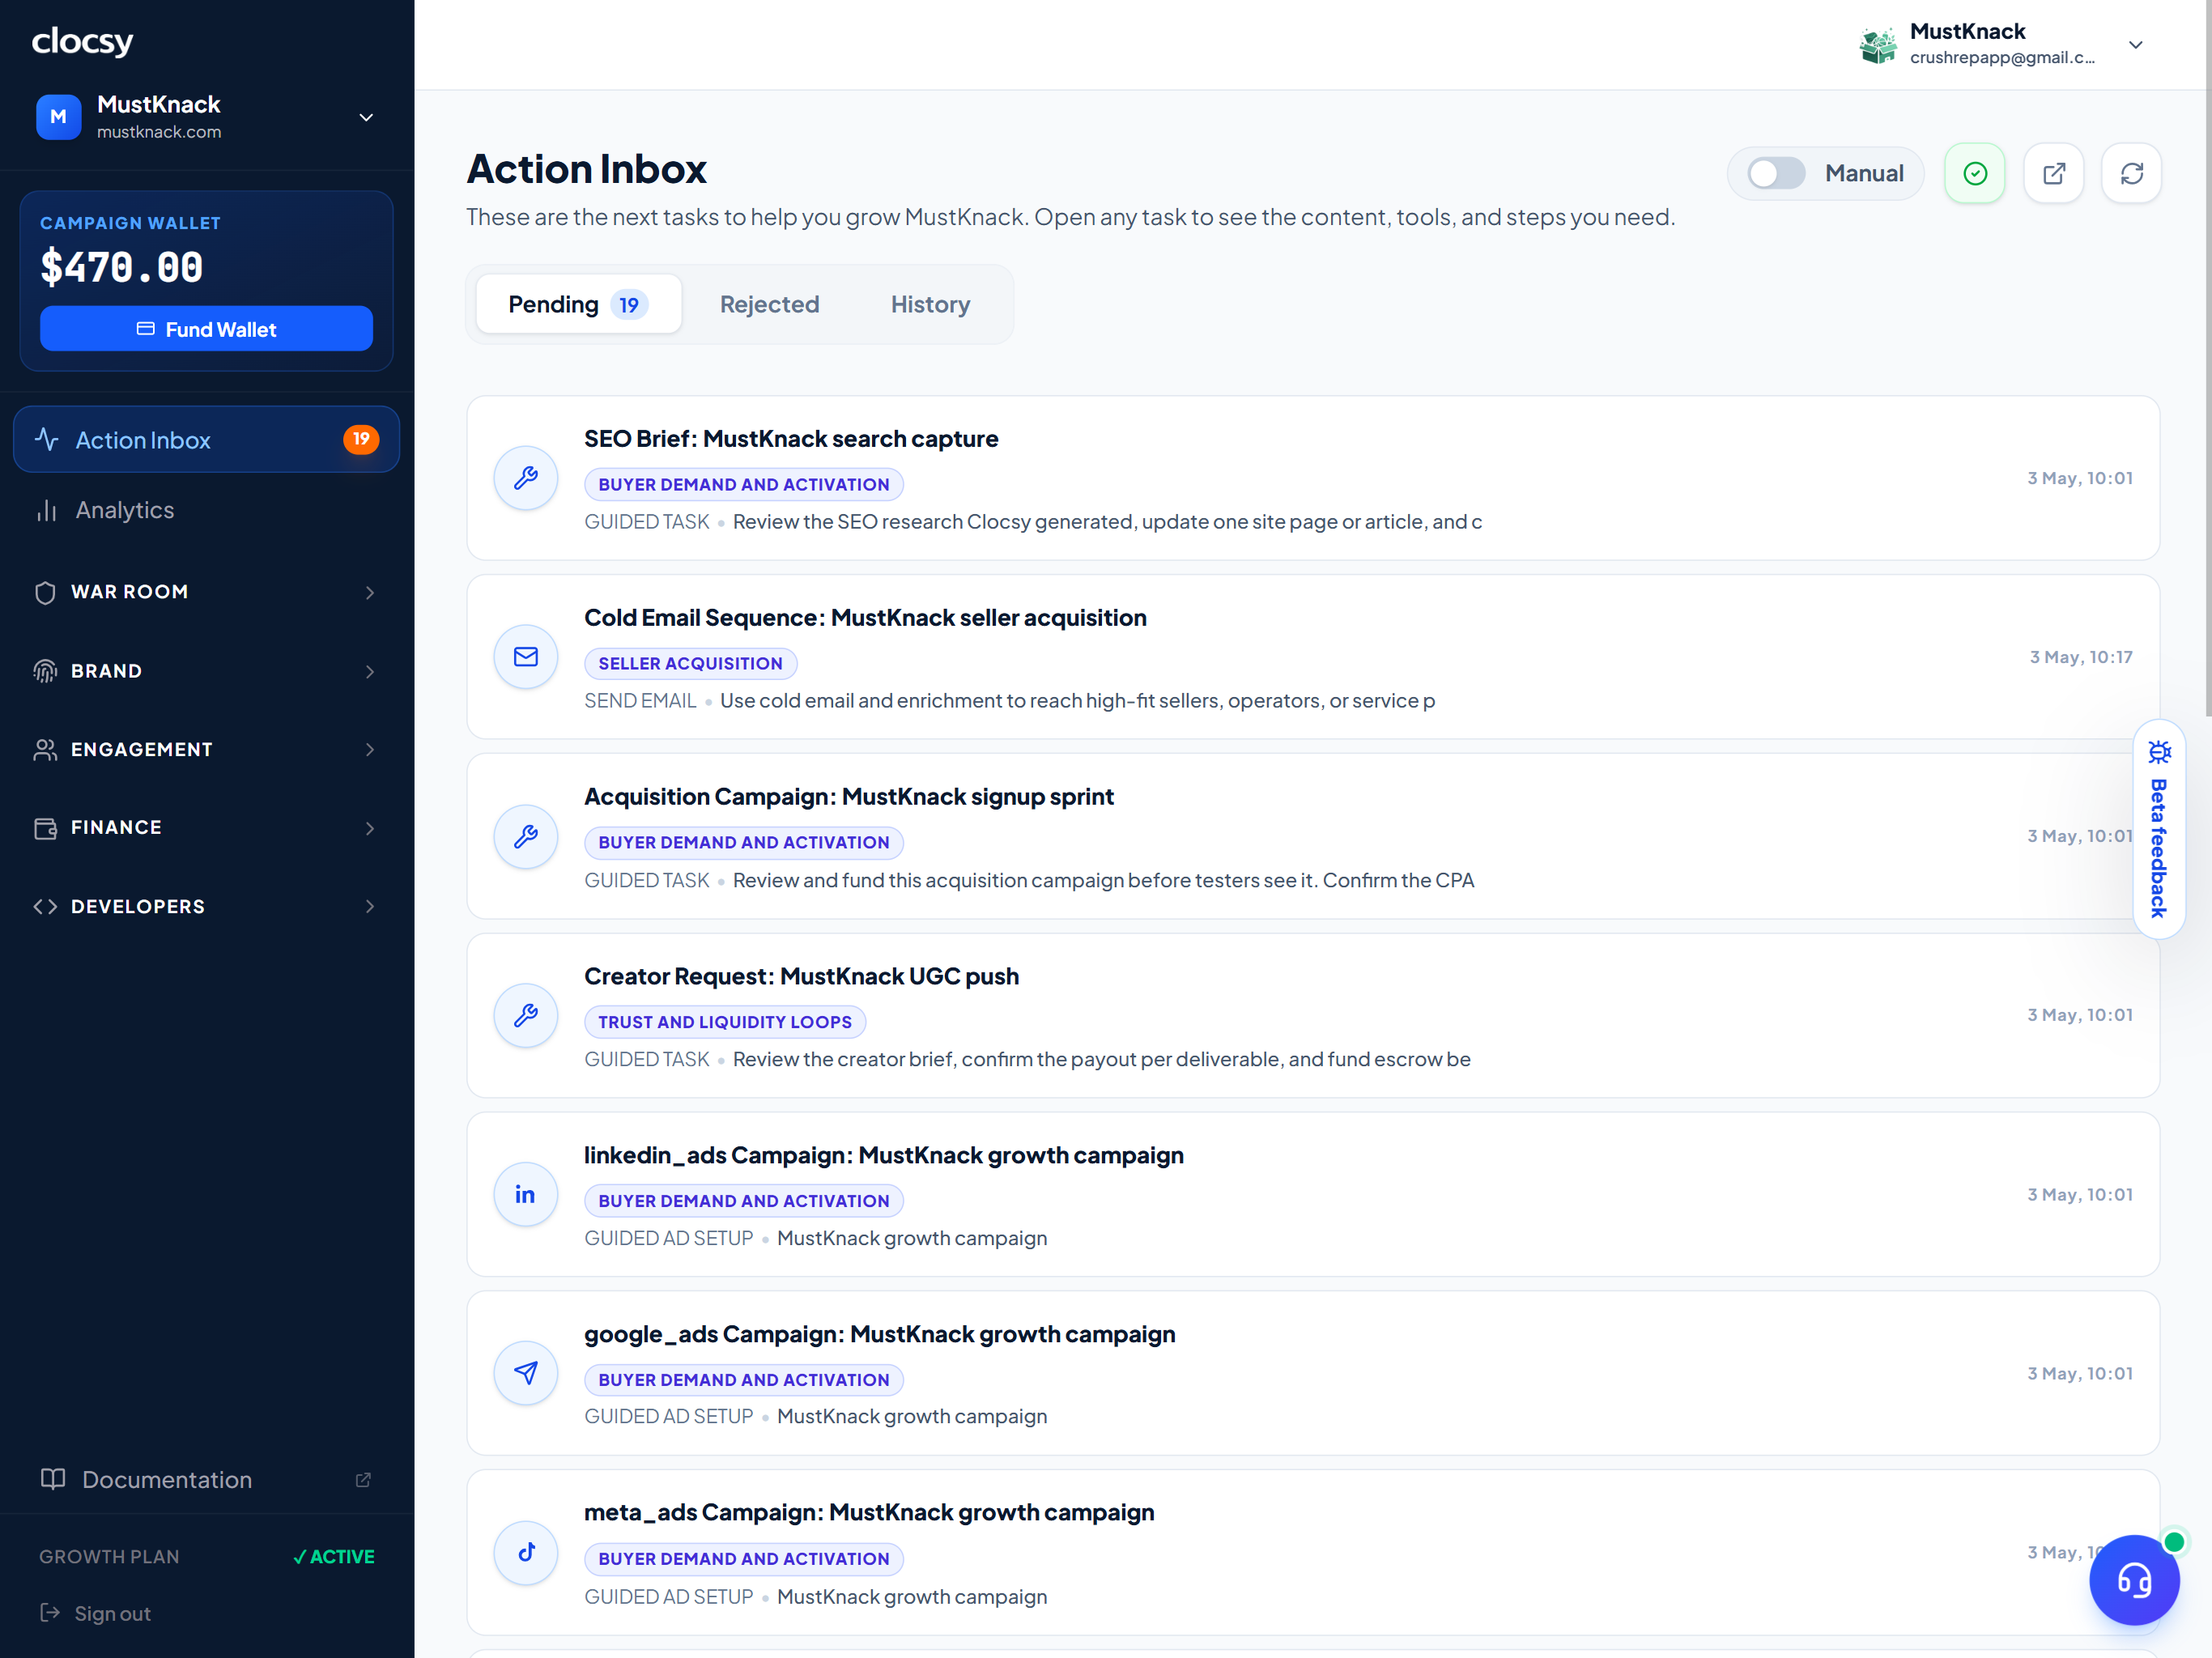Viewport: 2212px width, 1658px height.
Task: Open the headset support chat bubble
Action: coord(2134,1580)
